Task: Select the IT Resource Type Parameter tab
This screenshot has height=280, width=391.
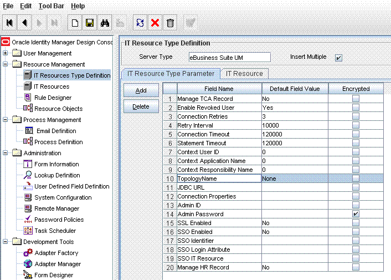Action: coord(171,74)
